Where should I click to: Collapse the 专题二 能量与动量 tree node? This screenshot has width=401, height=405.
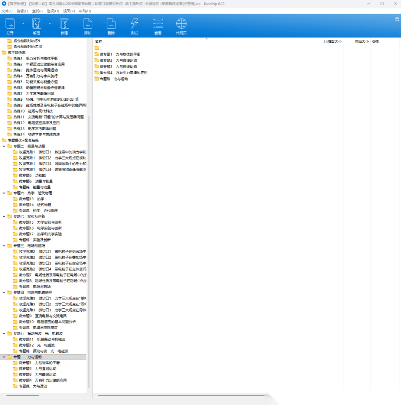point(4,146)
